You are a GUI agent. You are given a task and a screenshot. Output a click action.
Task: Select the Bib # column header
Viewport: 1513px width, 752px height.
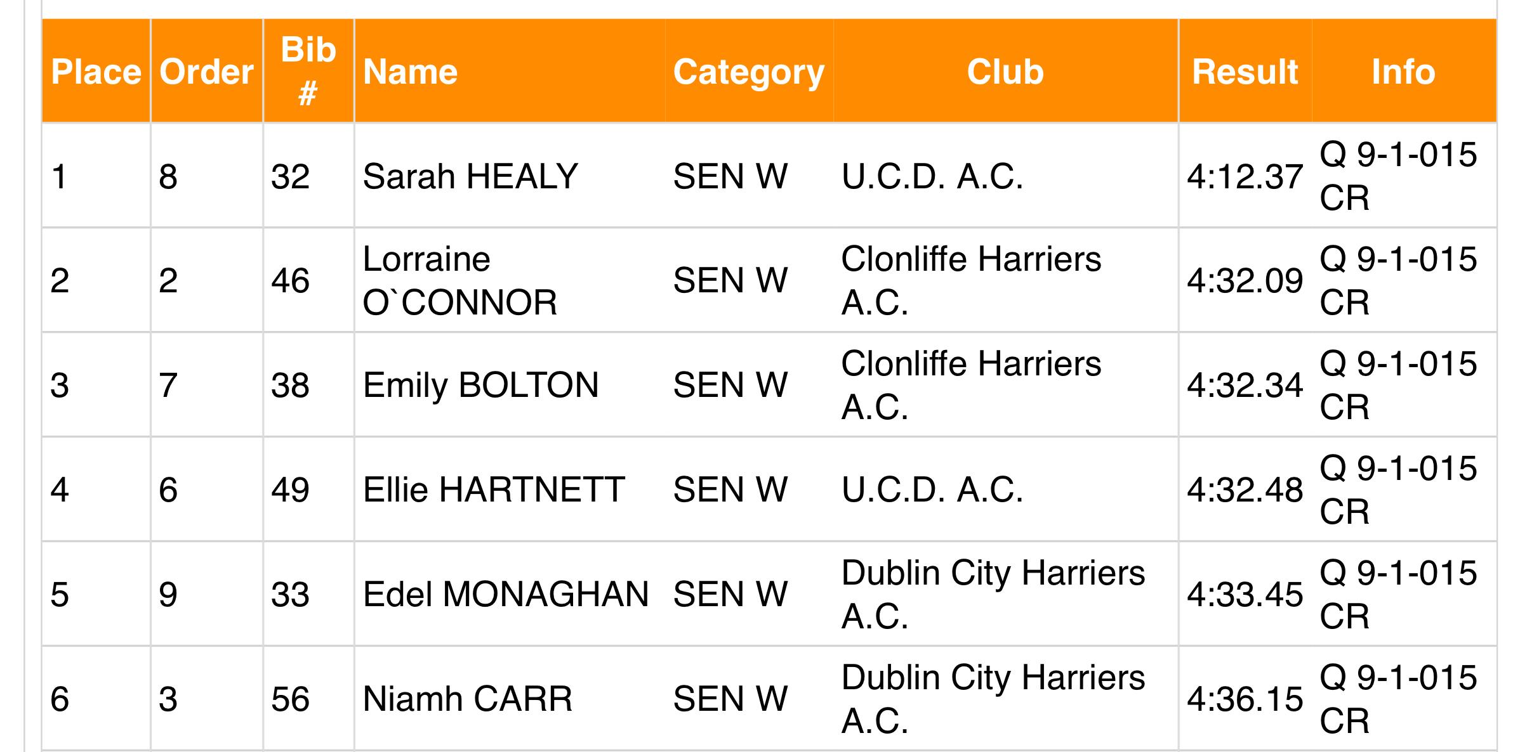[308, 71]
